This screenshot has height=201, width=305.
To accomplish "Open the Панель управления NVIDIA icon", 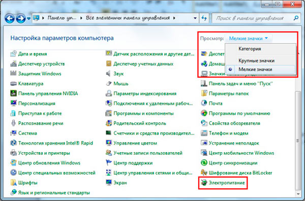I will tap(13, 93).
